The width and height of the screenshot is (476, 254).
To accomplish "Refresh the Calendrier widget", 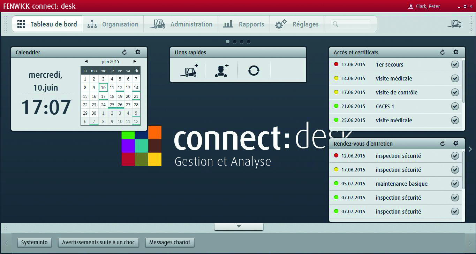I will [124, 52].
